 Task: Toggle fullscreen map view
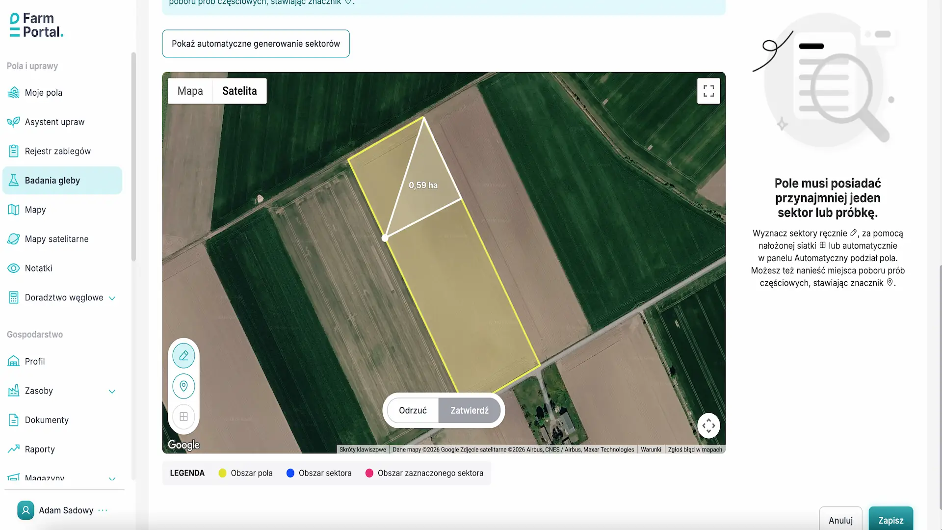tap(708, 91)
